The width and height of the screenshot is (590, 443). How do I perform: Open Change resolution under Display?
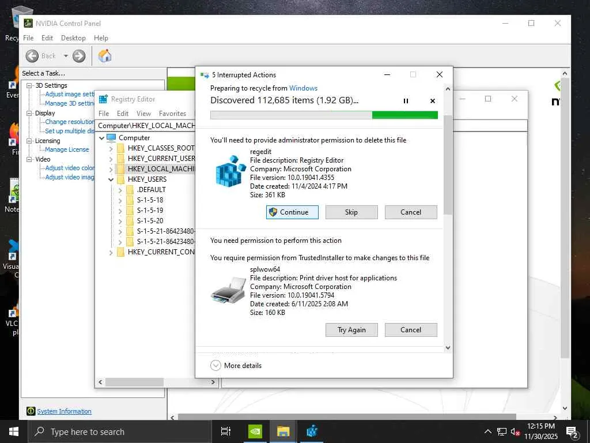pyautogui.click(x=70, y=122)
